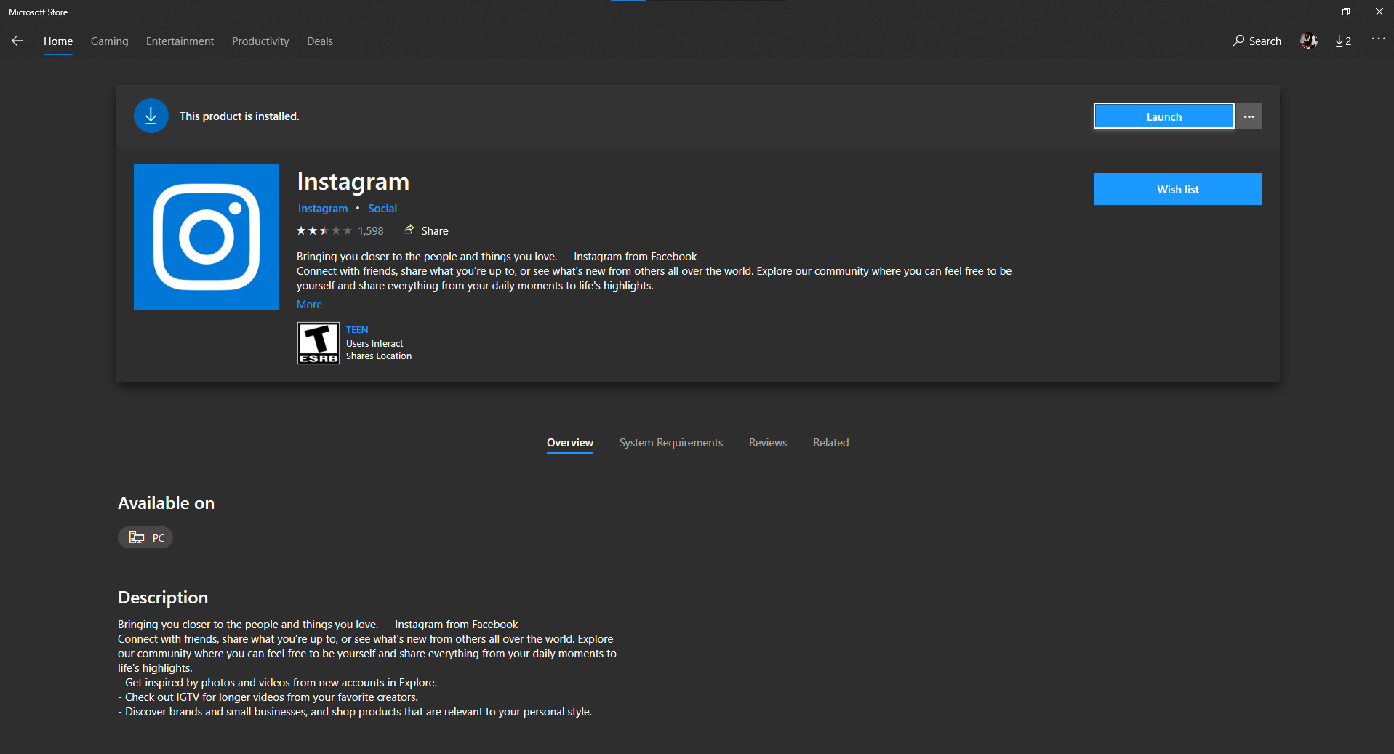1394x754 pixels.
Task: Open the See more menu in header
Action: click(x=1378, y=39)
